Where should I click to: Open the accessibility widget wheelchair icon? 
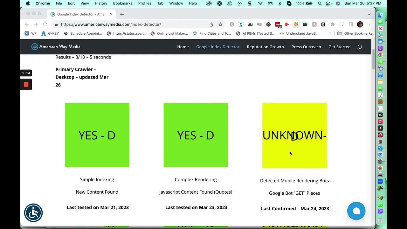coord(33,213)
